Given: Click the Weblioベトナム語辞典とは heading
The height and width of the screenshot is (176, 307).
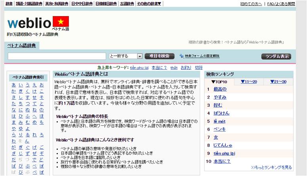Looking at the screenshot, I should [81, 74].
